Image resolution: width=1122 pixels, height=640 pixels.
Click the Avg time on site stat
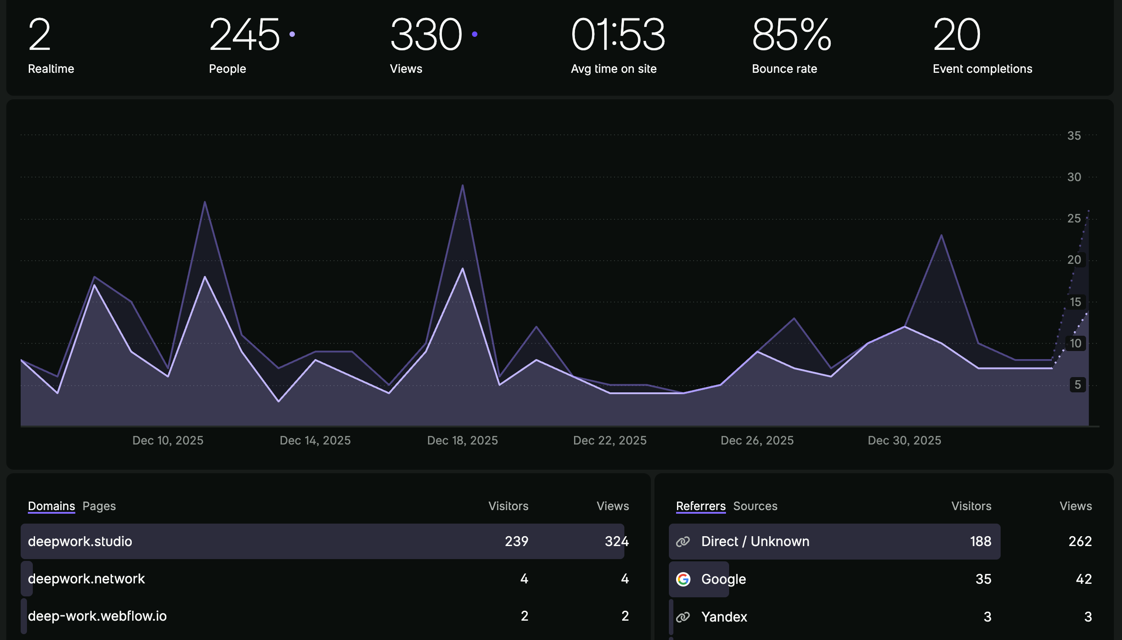coord(618,45)
